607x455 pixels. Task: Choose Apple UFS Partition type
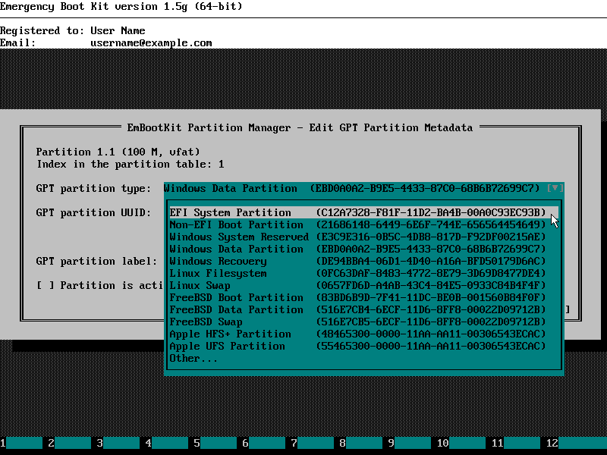point(363,346)
